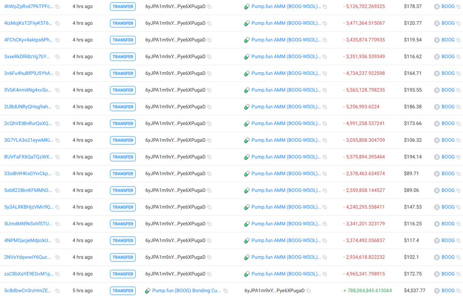Click TRANSFER badge in the $178.37 row
The height and width of the screenshot is (296, 463).
[x=123, y=7]
